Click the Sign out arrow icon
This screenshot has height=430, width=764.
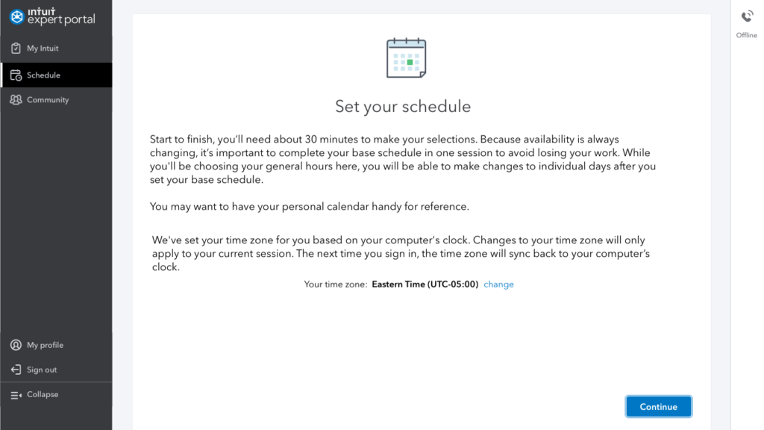coord(16,370)
